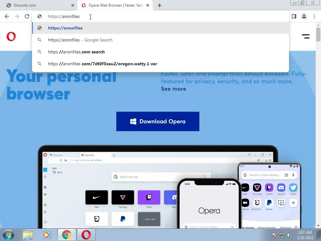
Task: Open the Chrome profile avatar menu
Action: coord(304,16)
